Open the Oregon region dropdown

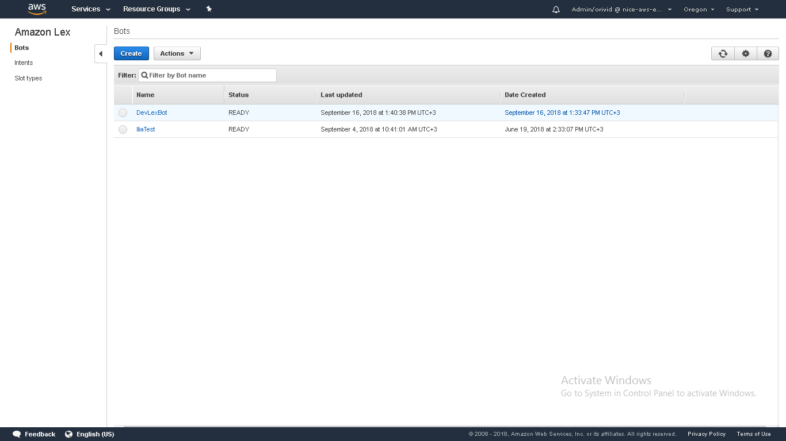click(699, 10)
